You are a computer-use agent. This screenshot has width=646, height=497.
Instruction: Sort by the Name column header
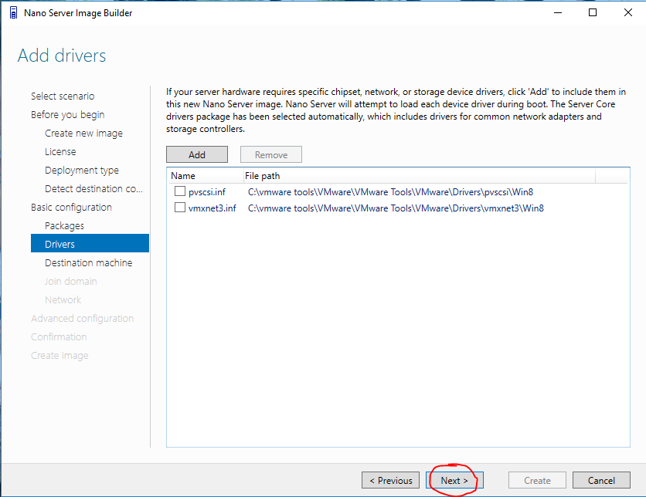tap(206, 176)
